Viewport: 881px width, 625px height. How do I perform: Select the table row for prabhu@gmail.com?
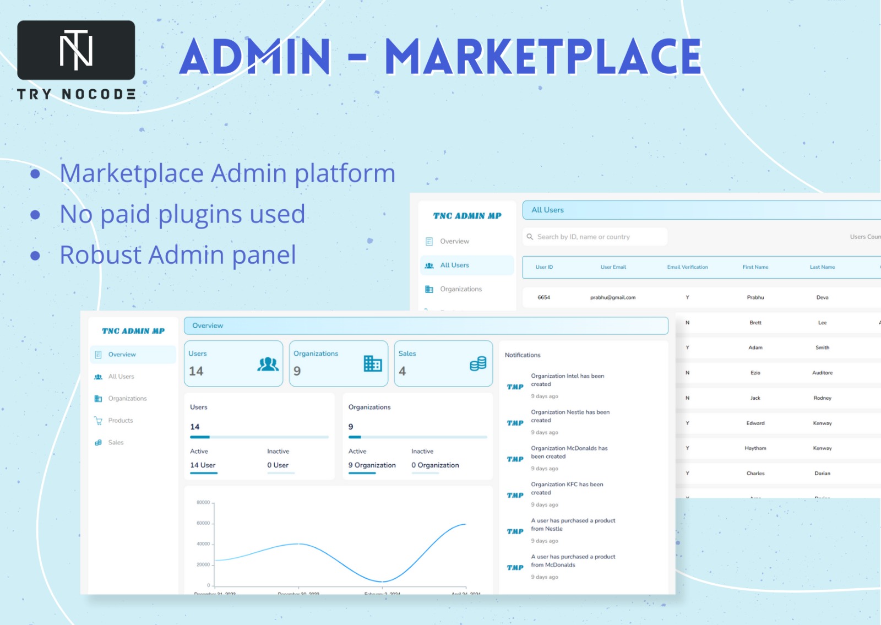tap(613, 297)
